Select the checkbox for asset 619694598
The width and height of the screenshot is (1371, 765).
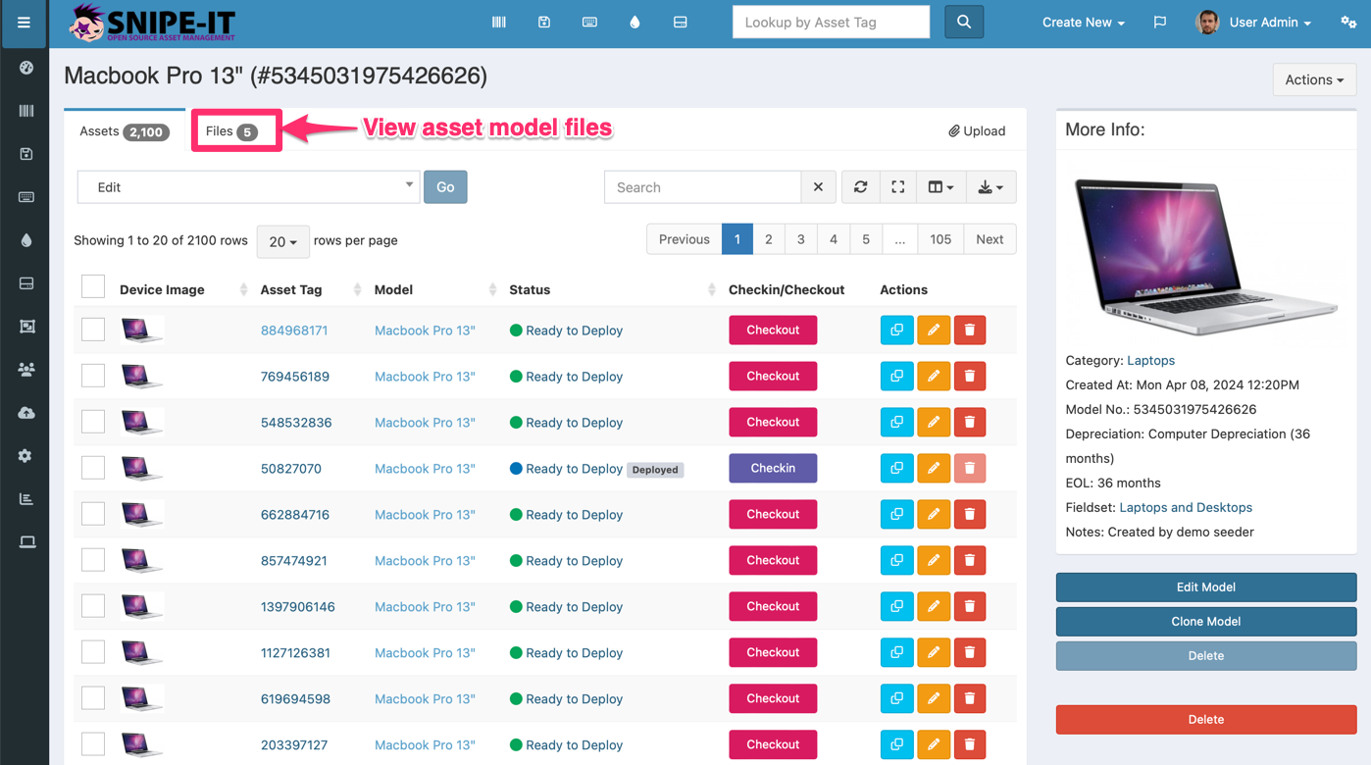tap(93, 698)
